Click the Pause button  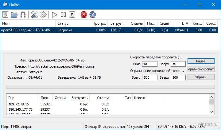pyautogui.click(x=201, y=61)
